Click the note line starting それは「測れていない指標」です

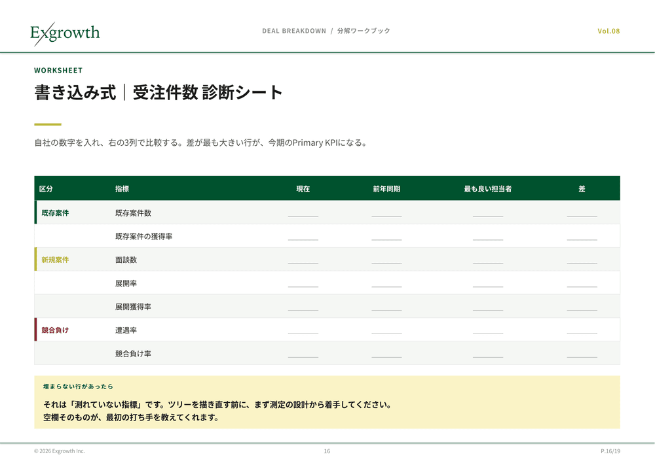pyautogui.click(x=217, y=405)
